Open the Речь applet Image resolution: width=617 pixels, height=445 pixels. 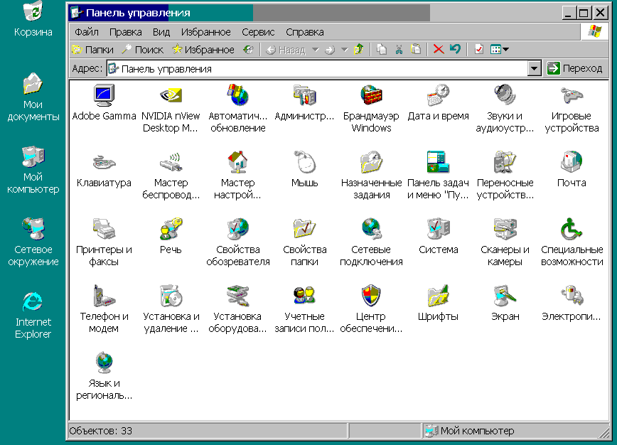click(x=171, y=237)
